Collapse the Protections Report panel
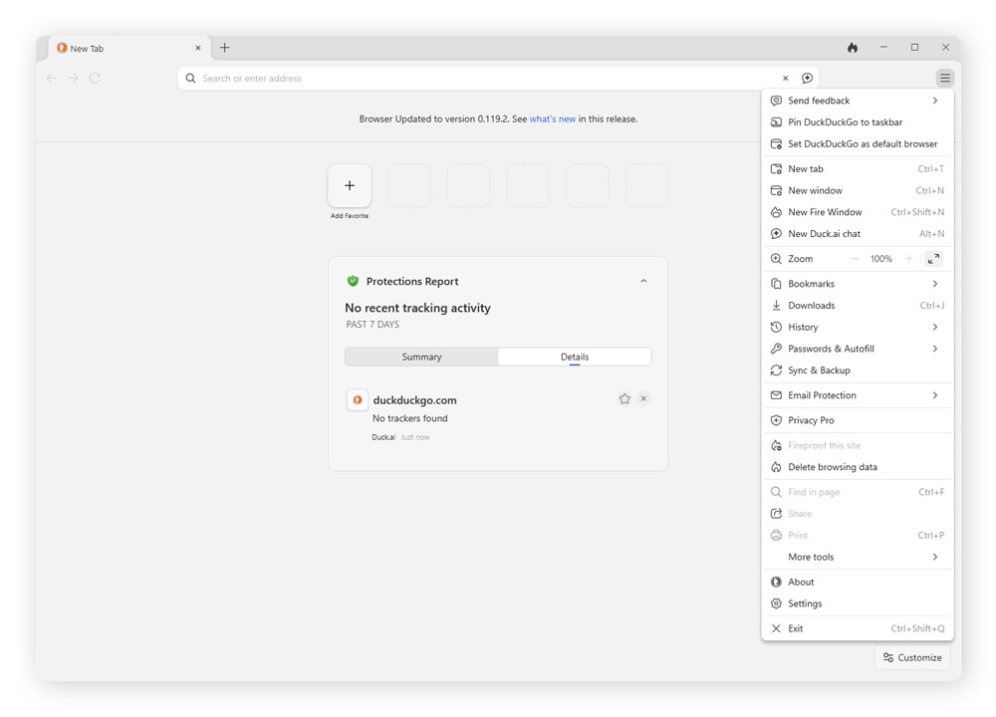Screen dimensions: 996x717 coord(643,281)
